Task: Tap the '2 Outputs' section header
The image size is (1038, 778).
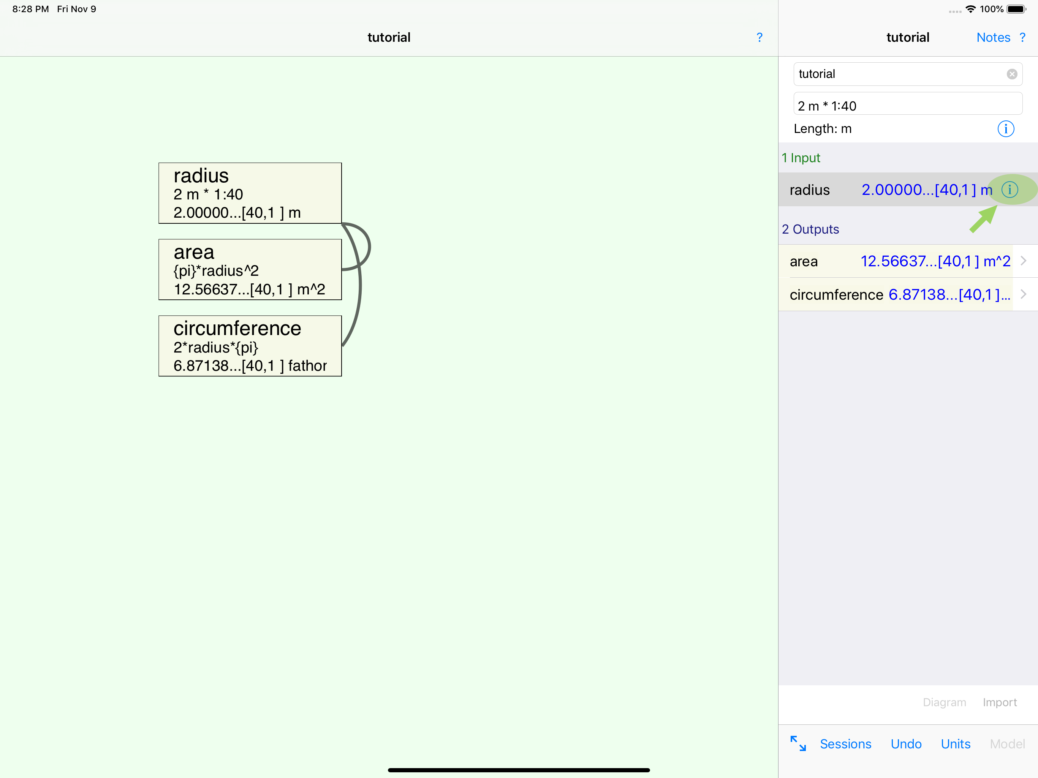Action: pyautogui.click(x=810, y=229)
